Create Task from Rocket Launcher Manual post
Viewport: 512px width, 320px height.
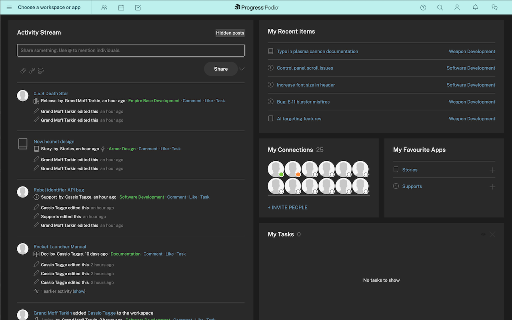[181, 254]
